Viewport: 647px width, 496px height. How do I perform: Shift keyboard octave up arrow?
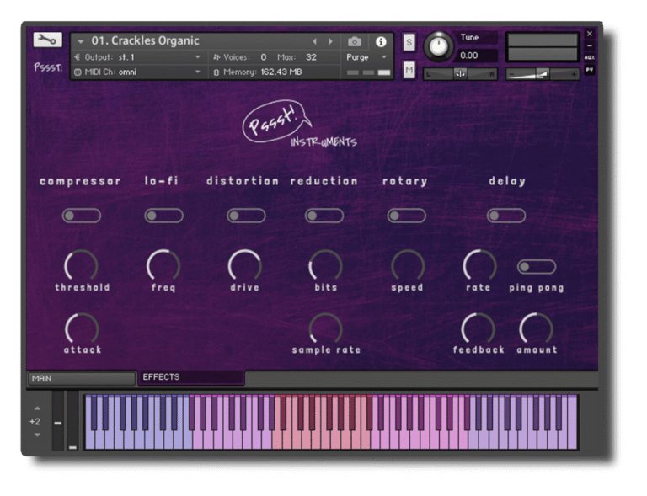click(38, 408)
